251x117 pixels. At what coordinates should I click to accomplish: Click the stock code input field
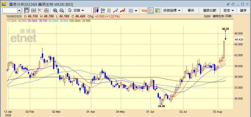[10, 11]
